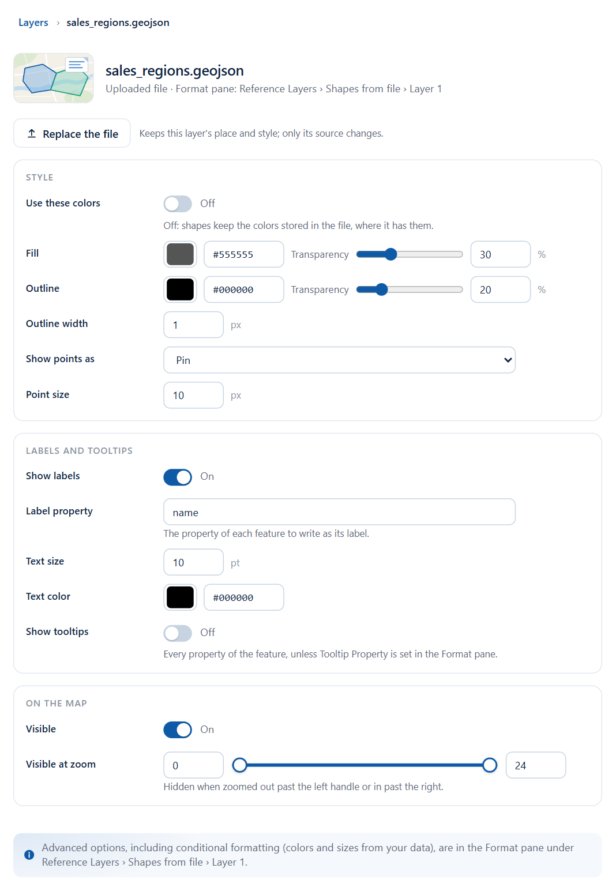616x891 pixels.
Task: Focus the Text color hex field
Action: pyautogui.click(x=244, y=597)
